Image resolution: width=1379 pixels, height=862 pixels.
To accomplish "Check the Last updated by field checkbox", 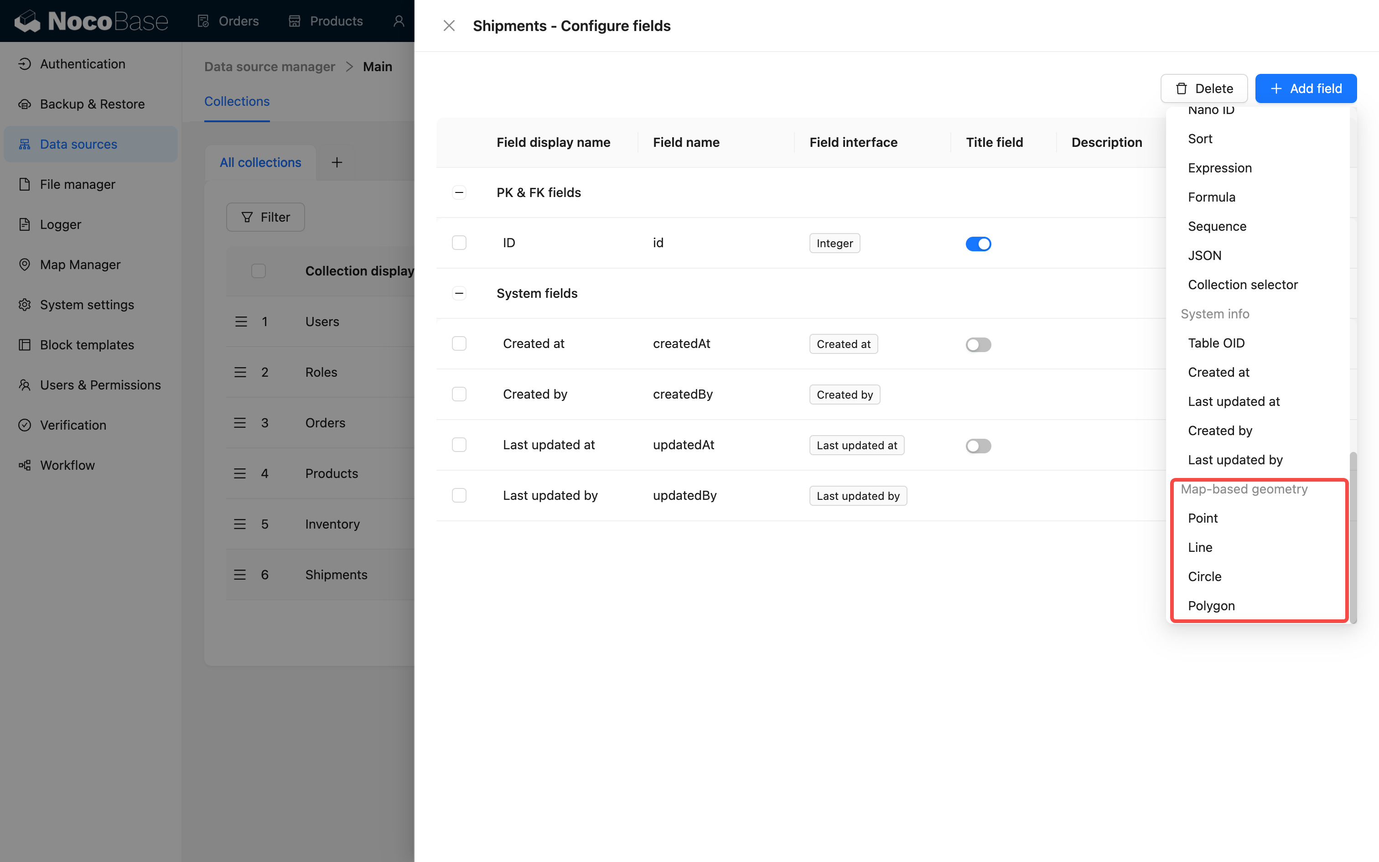I will coord(459,495).
